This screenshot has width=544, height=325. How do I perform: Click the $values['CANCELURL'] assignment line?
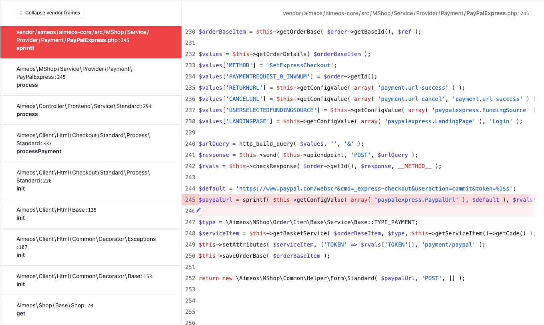(367, 99)
